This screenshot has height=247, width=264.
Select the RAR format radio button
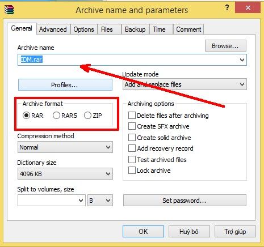(26, 115)
